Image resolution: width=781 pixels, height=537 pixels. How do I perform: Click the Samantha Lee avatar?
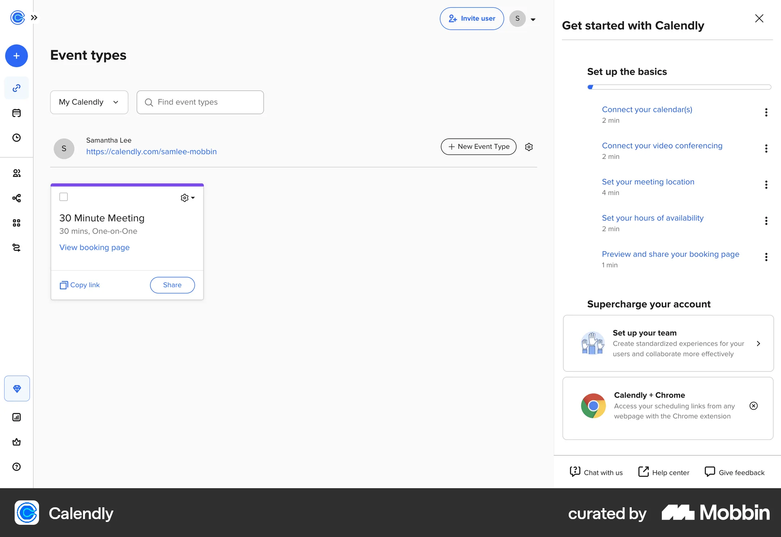point(64,148)
